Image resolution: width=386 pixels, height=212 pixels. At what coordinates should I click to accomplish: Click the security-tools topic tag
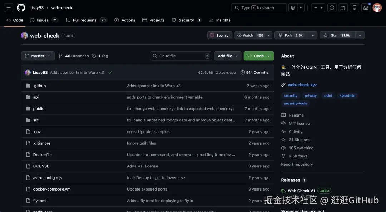tap(296, 103)
